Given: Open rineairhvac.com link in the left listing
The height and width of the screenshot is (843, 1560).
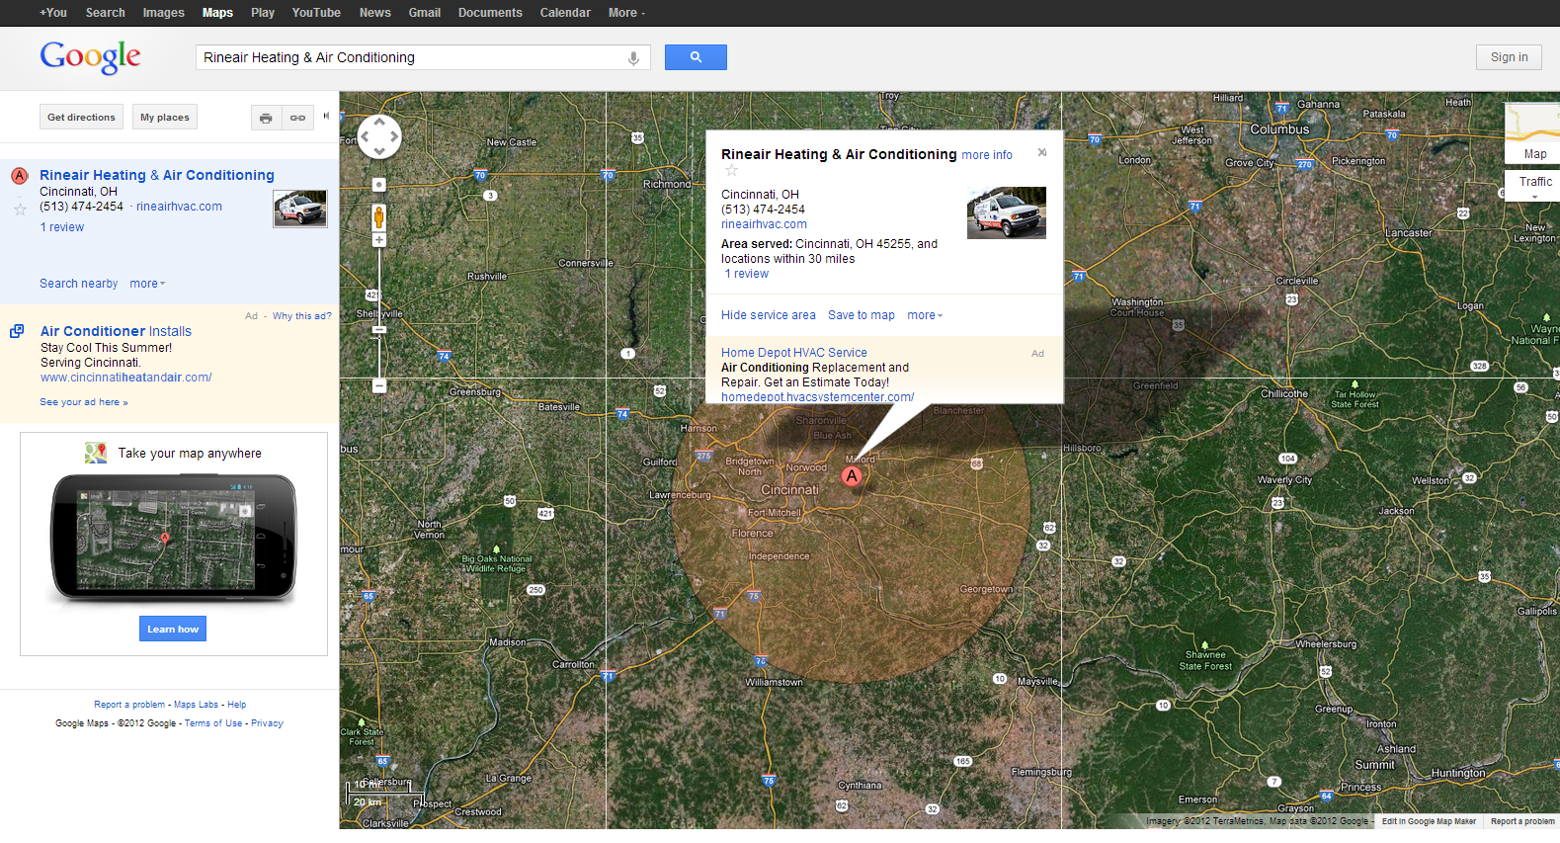Looking at the screenshot, I should coord(179,207).
